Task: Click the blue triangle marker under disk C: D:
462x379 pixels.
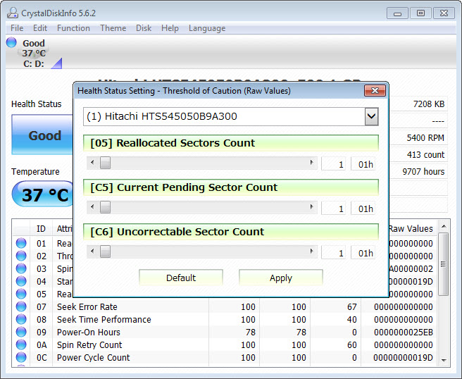Action: [56, 63]
